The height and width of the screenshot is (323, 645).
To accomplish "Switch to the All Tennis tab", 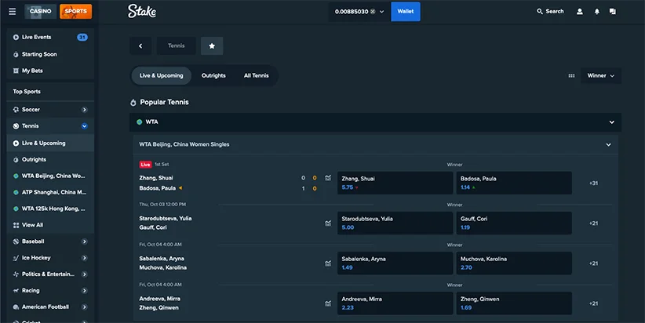I will tap(257, 75).
